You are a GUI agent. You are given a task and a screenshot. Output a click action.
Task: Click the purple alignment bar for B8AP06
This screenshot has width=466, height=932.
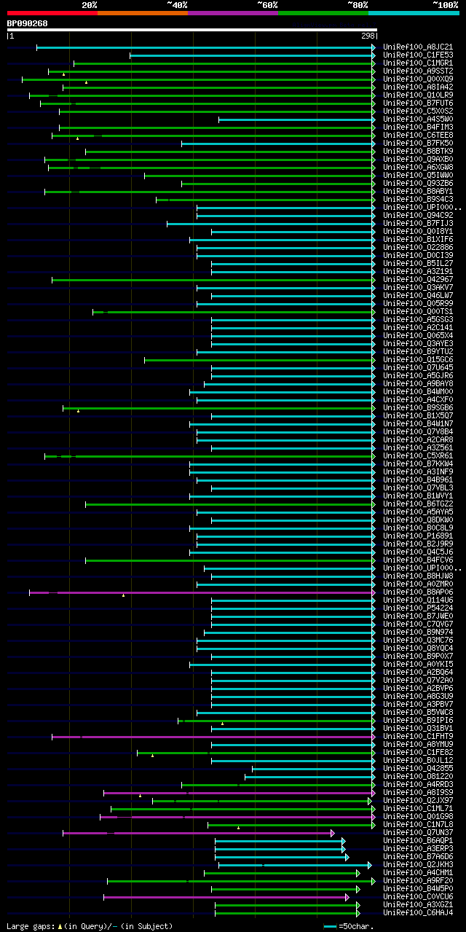coord(201,592)
